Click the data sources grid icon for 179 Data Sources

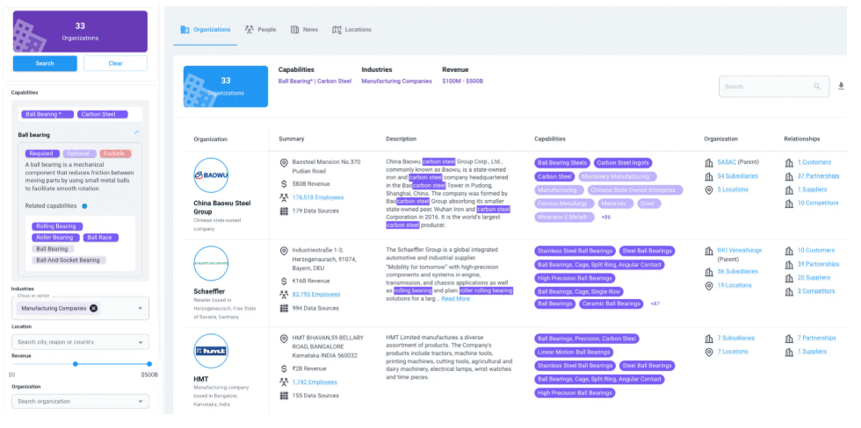pyautogui.click(x=284, y=211)
